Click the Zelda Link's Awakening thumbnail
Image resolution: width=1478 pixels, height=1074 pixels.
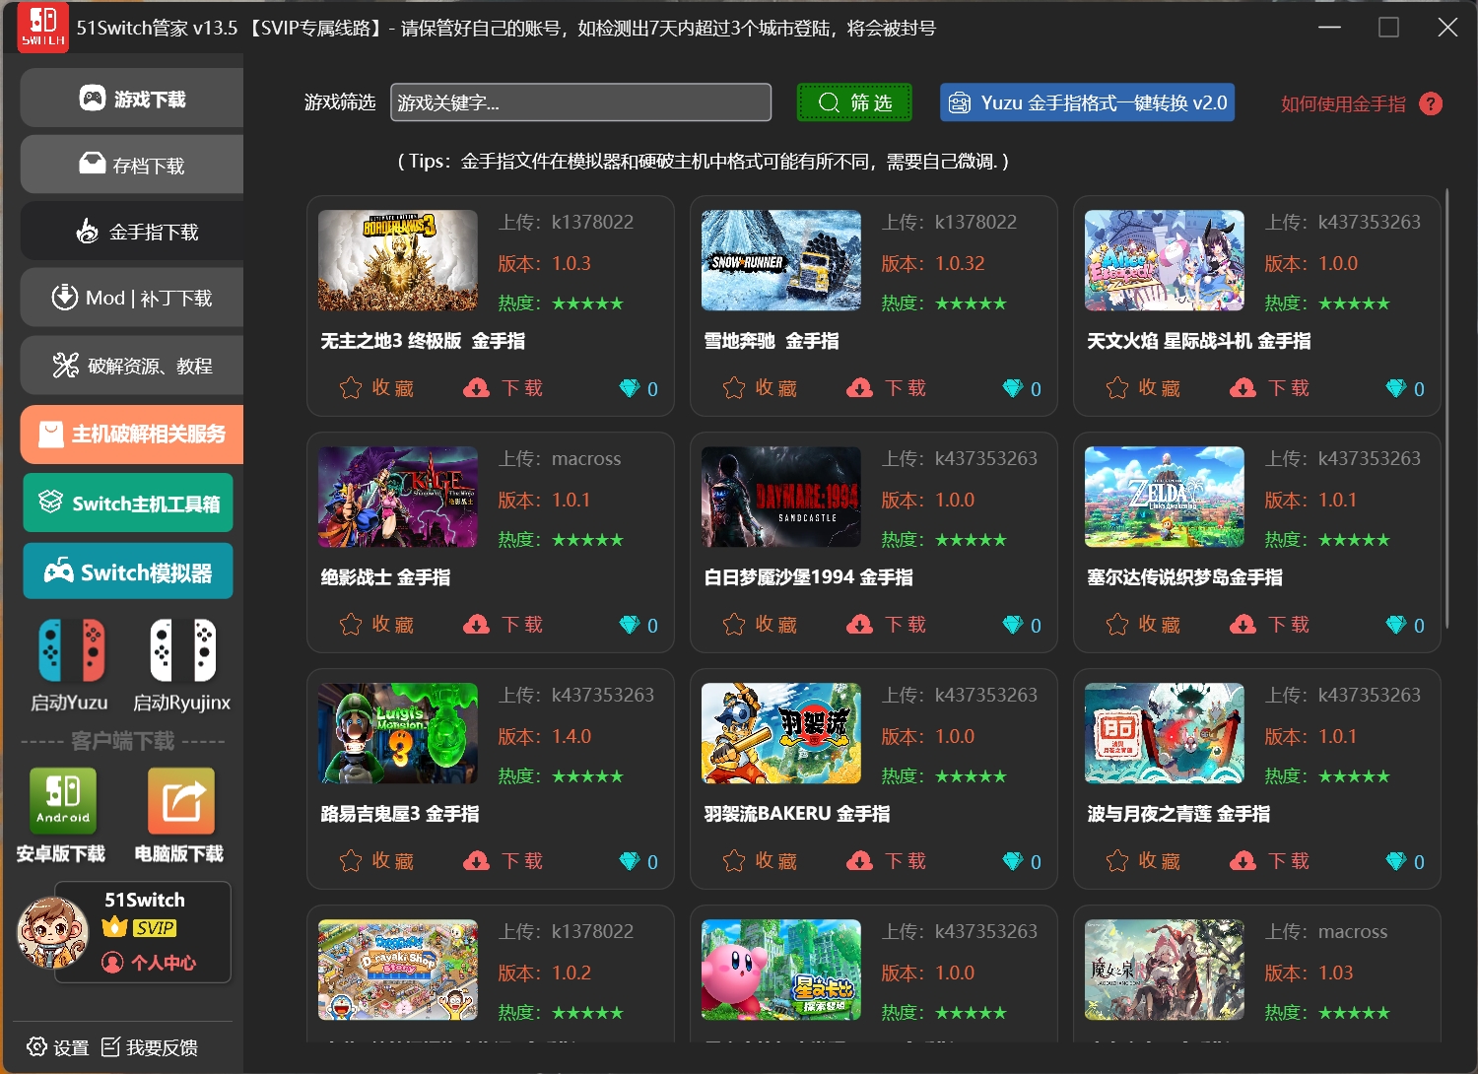pos(1165,497)
